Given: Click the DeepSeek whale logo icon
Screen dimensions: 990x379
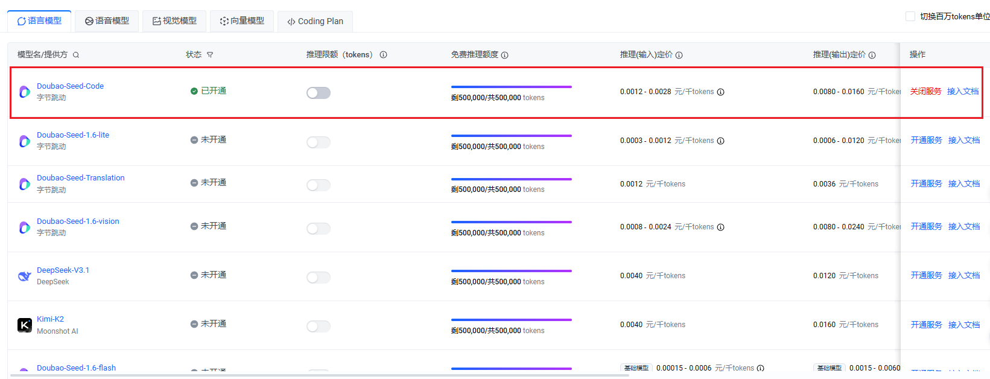Looking at the screenshot, I should (x=25, y=276).
